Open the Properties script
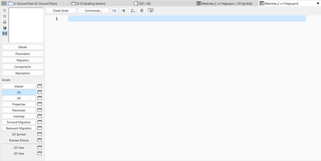Screen dimensions: 321x161 [19, 104]
